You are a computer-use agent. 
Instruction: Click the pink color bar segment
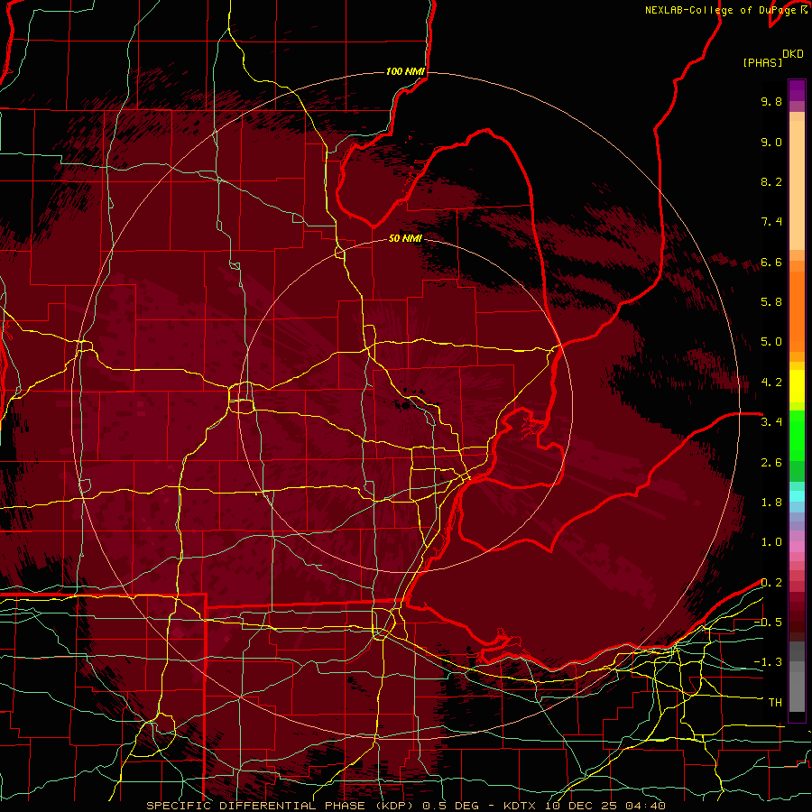(797, 546)
